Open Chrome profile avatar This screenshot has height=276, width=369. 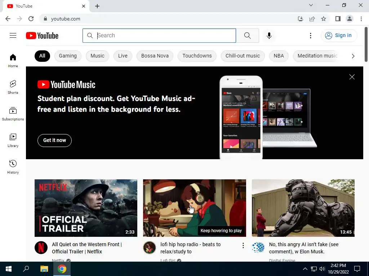pos(350,19)
